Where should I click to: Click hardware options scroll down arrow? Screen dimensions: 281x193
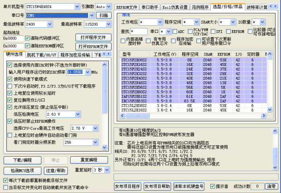click(x=104, y=148)
